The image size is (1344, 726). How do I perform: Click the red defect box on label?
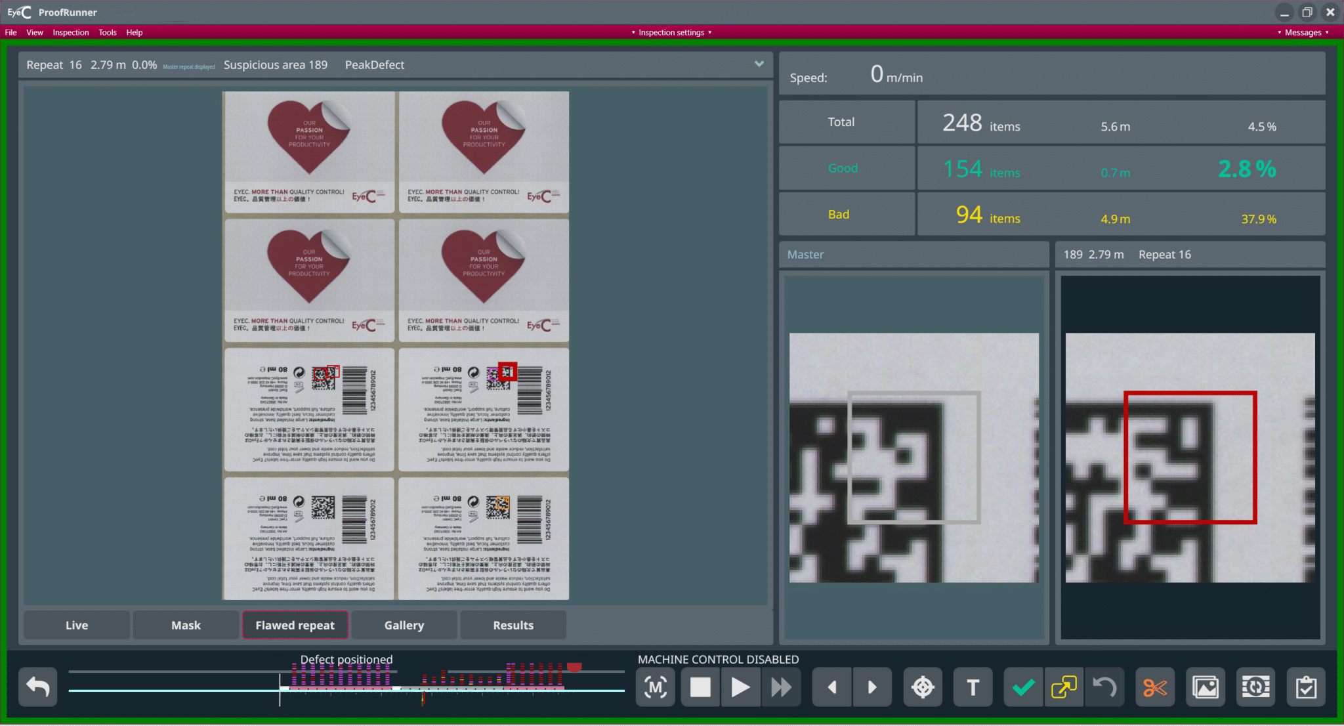[507, 372]
